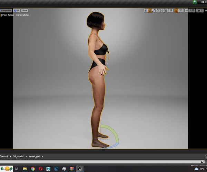Open the Perspective viewport type menu
The height and width of the screenshot is (172, 207).
point(6,10)
